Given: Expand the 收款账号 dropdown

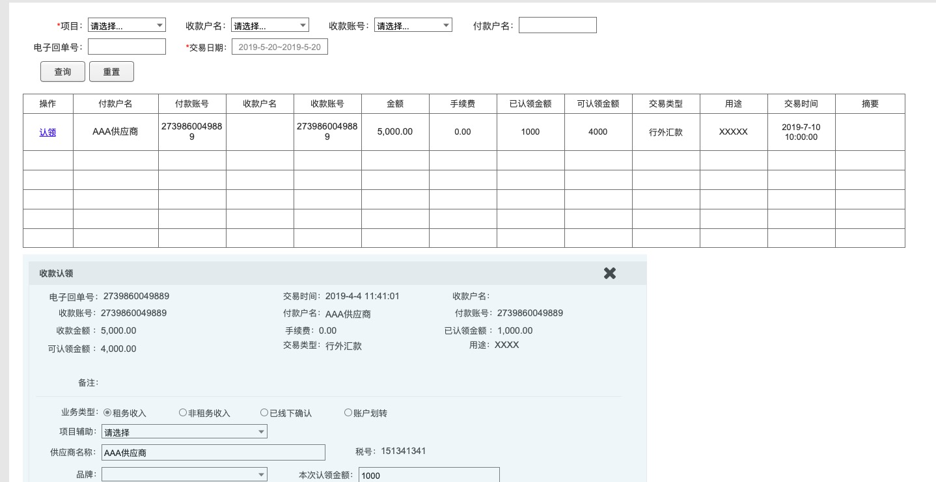Looking at the screenshot, I should click(413, 25).
